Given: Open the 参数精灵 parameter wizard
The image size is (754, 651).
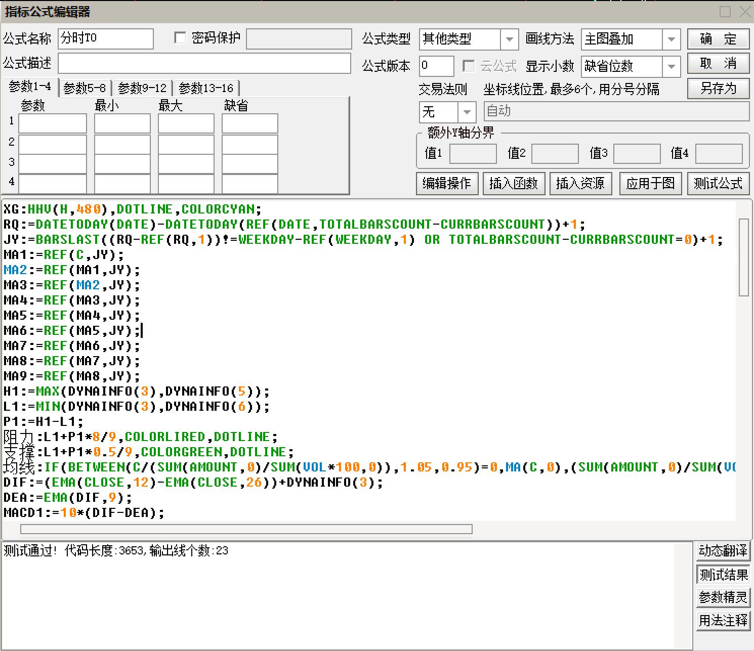Looking at the screenshot, I should coord(723,598).
